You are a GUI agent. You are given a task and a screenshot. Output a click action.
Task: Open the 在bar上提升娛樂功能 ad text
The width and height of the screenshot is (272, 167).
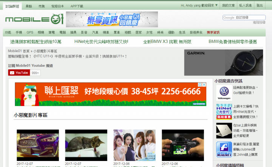245,130
